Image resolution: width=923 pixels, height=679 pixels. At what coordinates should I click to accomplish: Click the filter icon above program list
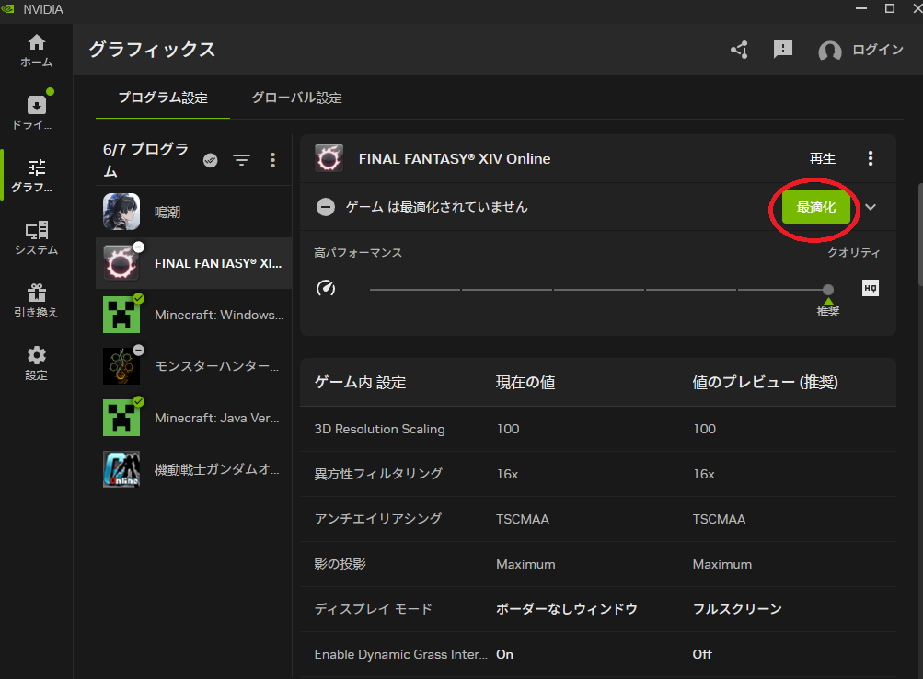pos(241,160)
